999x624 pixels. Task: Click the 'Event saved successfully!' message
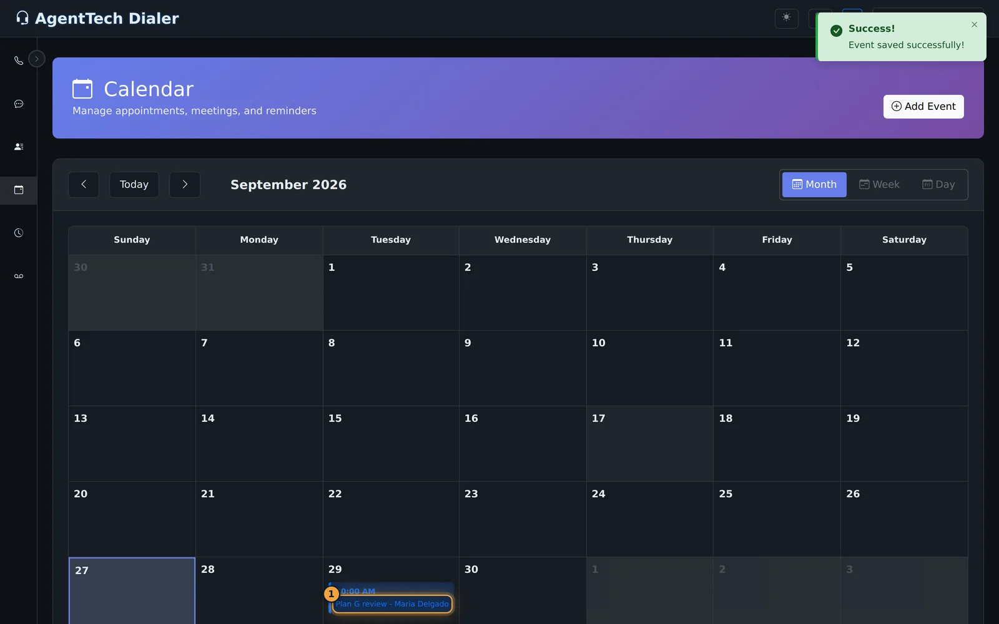[x=906, y=45]
